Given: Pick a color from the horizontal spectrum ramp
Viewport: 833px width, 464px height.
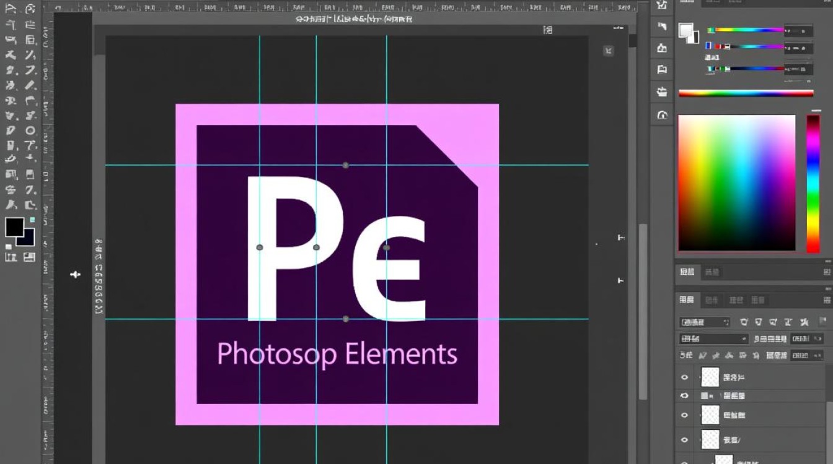Looking at the screenshot, I should (746, 93).
